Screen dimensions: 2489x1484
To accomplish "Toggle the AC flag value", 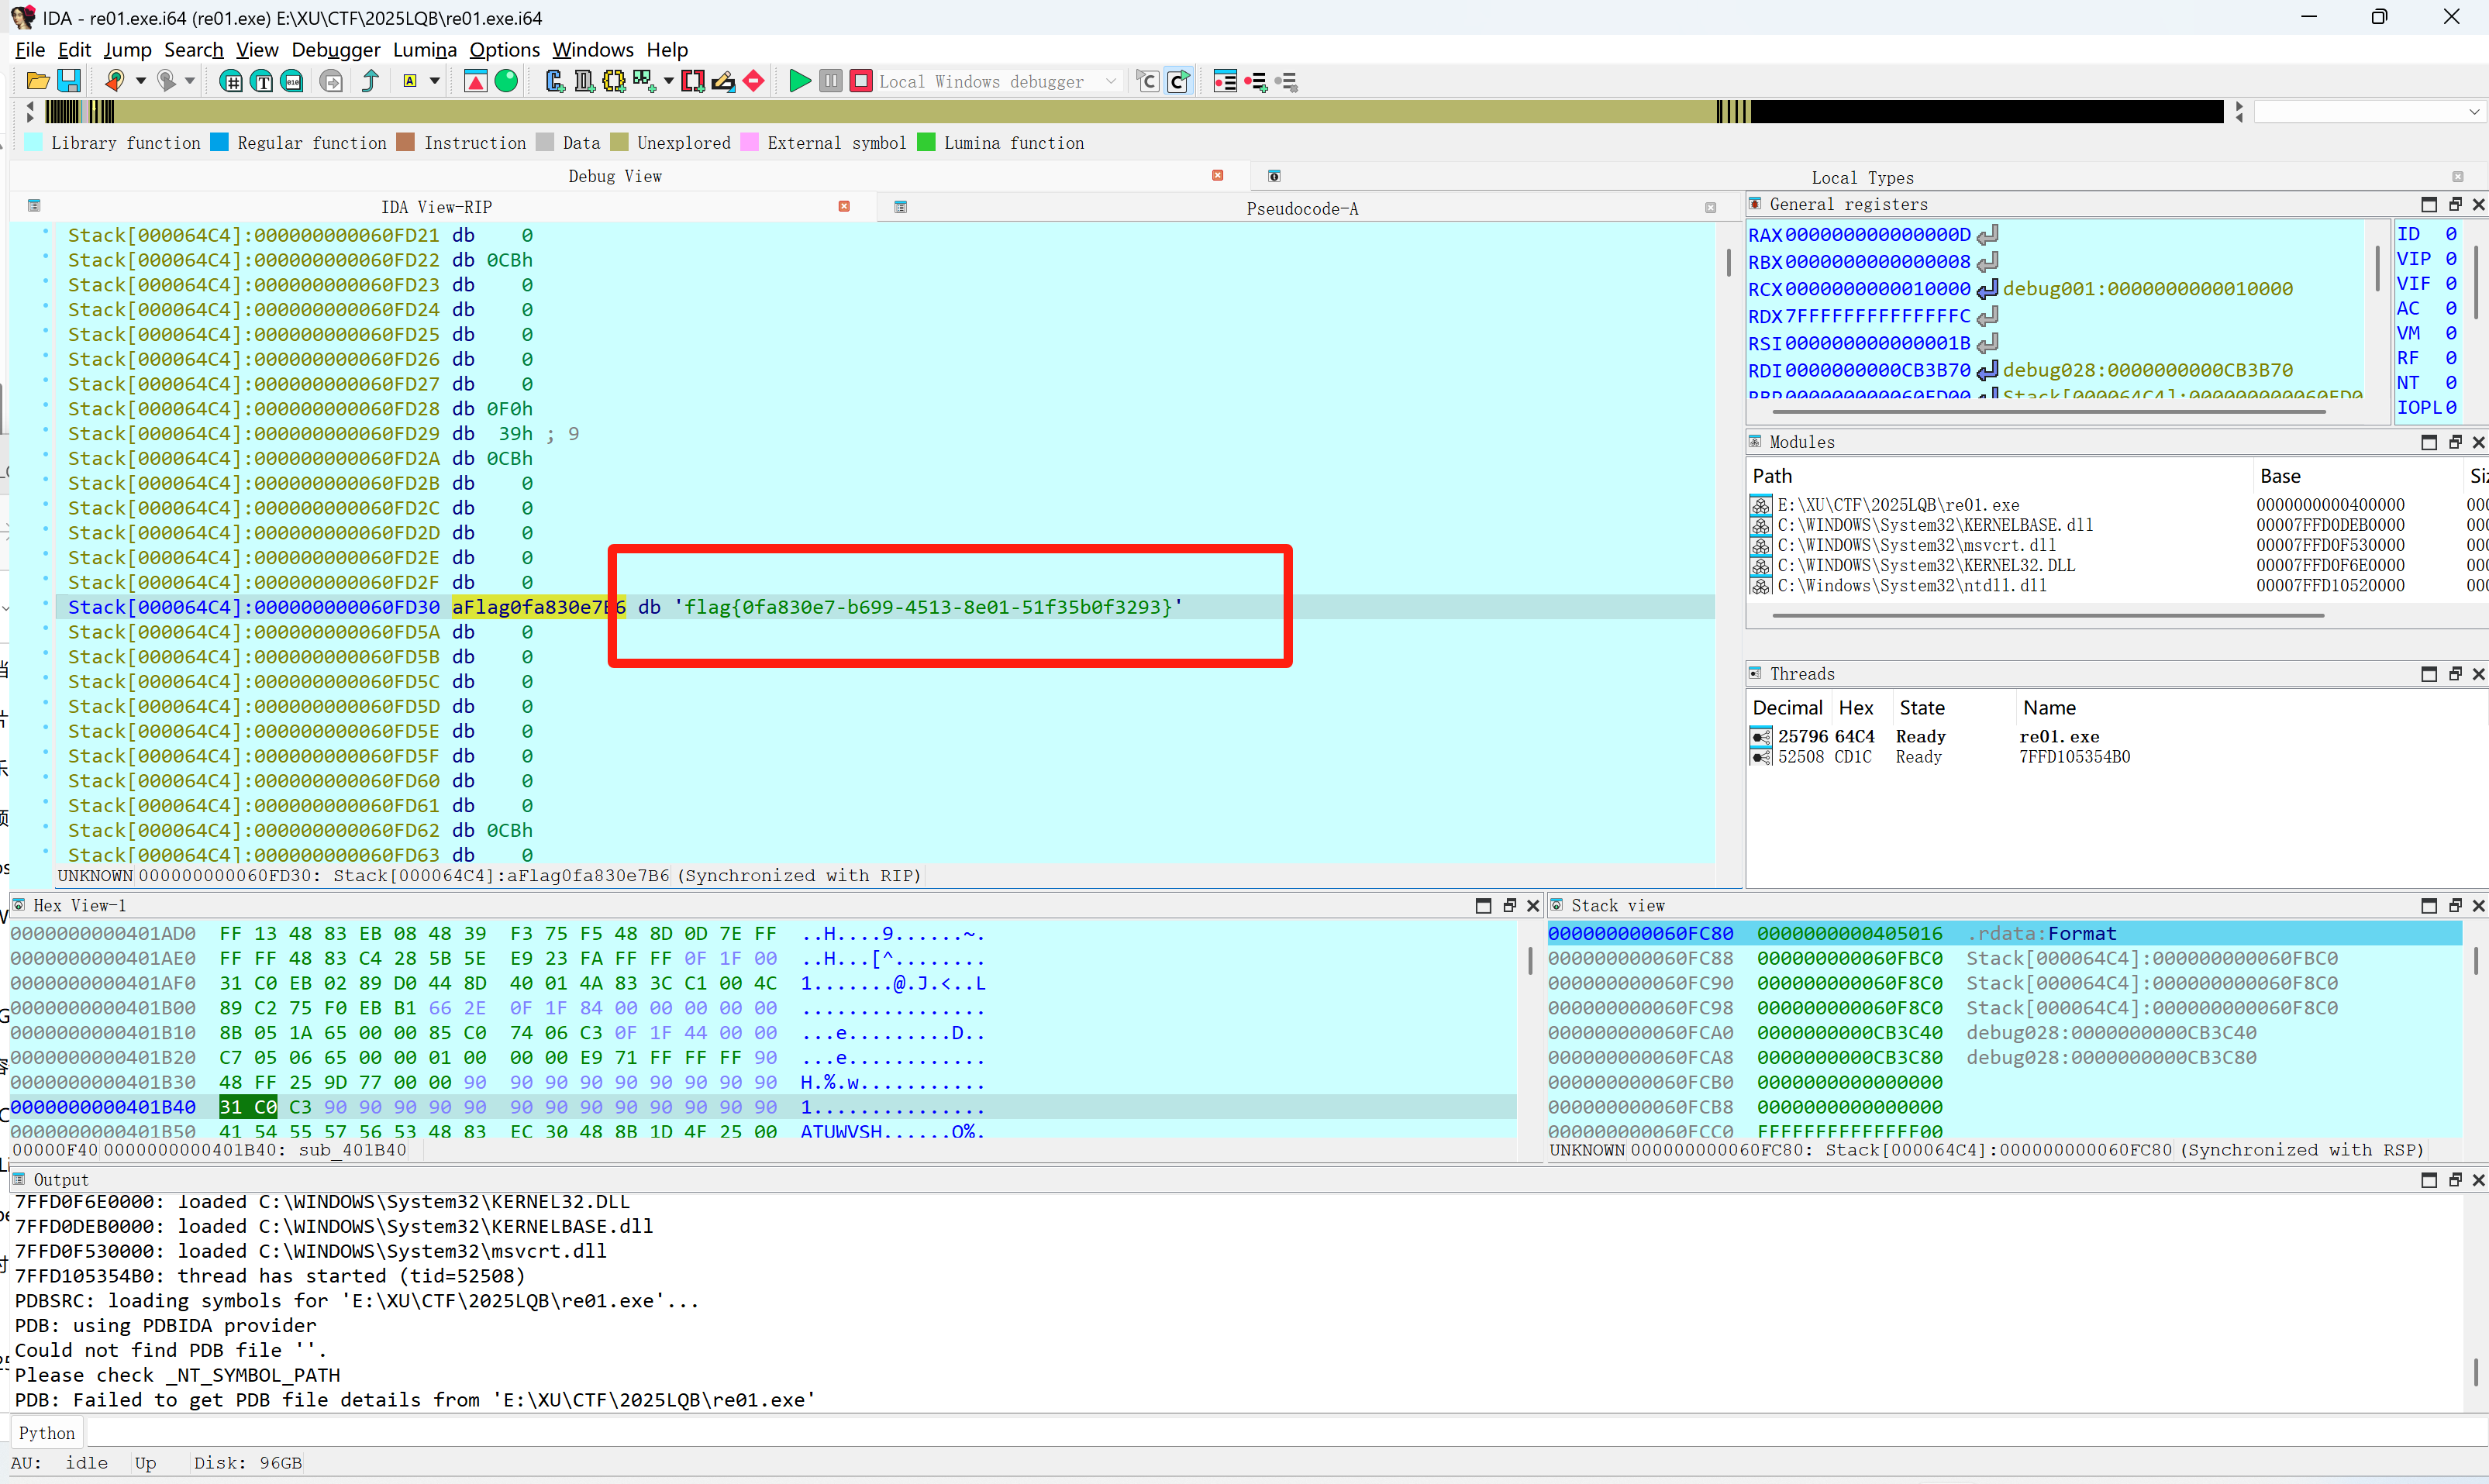I will (2451, 309).
